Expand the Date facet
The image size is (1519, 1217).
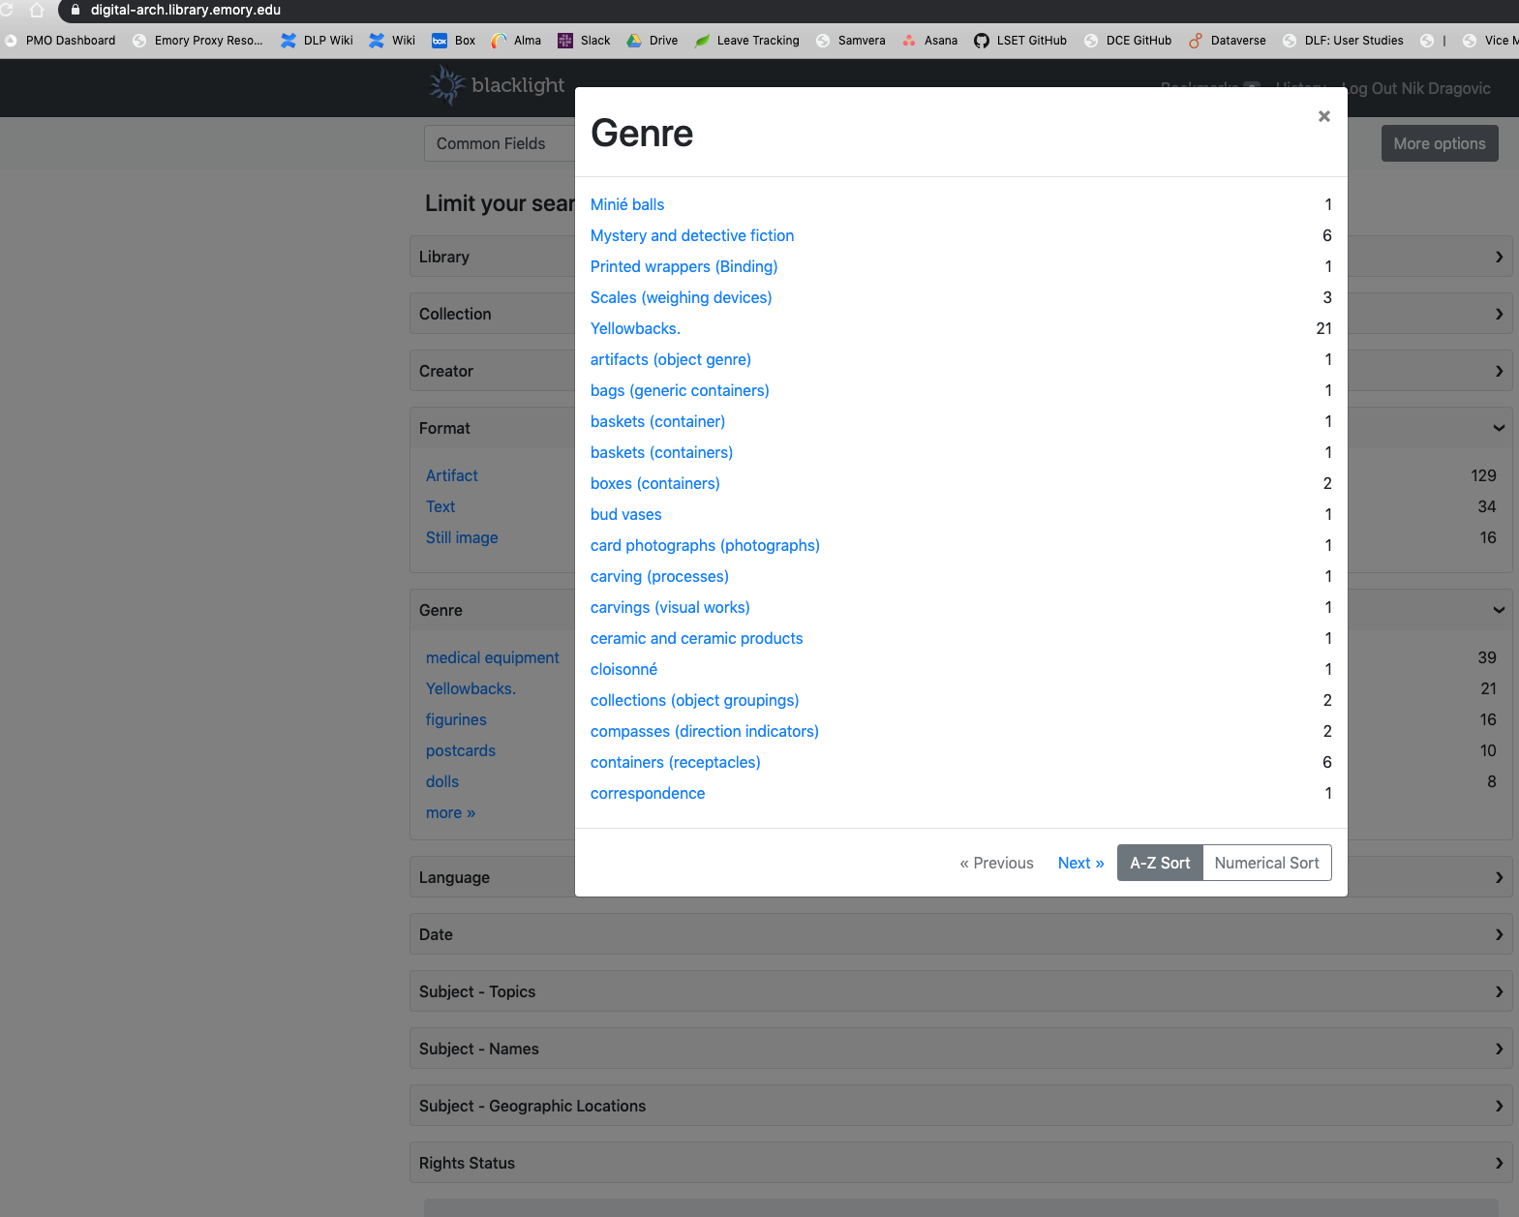(960, 934)
